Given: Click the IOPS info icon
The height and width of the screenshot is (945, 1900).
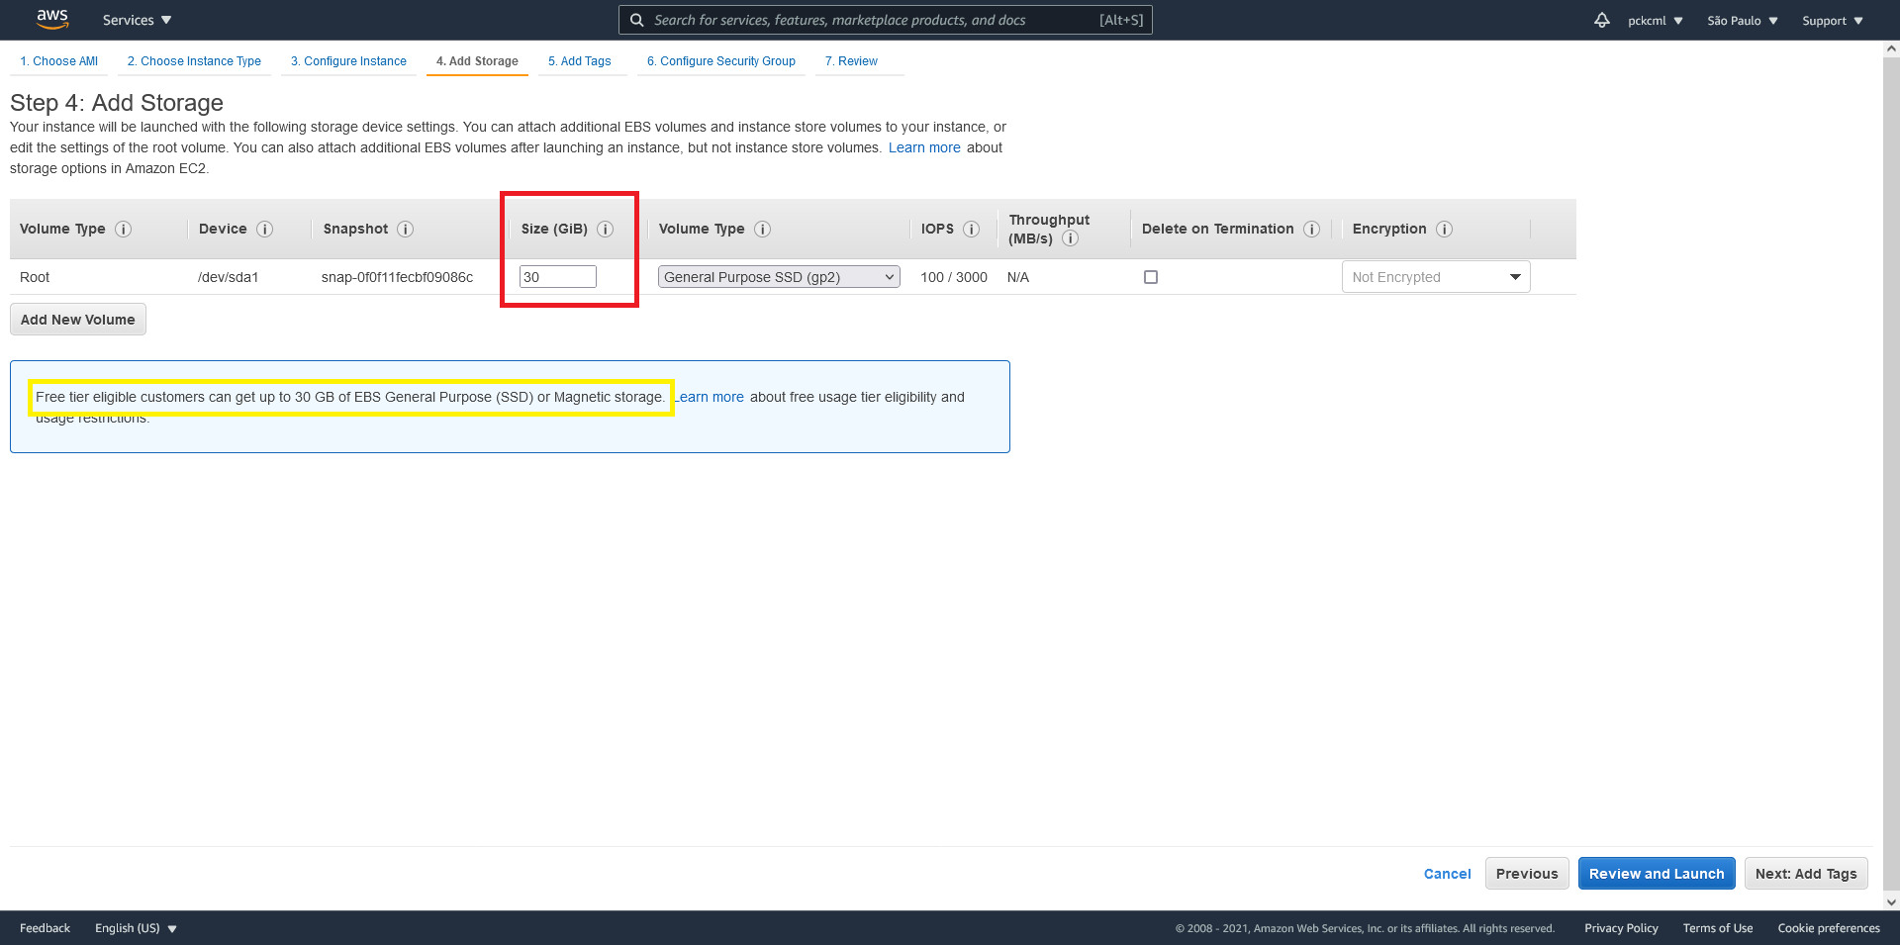Looking at the screenshot, I should pos(973,229).
